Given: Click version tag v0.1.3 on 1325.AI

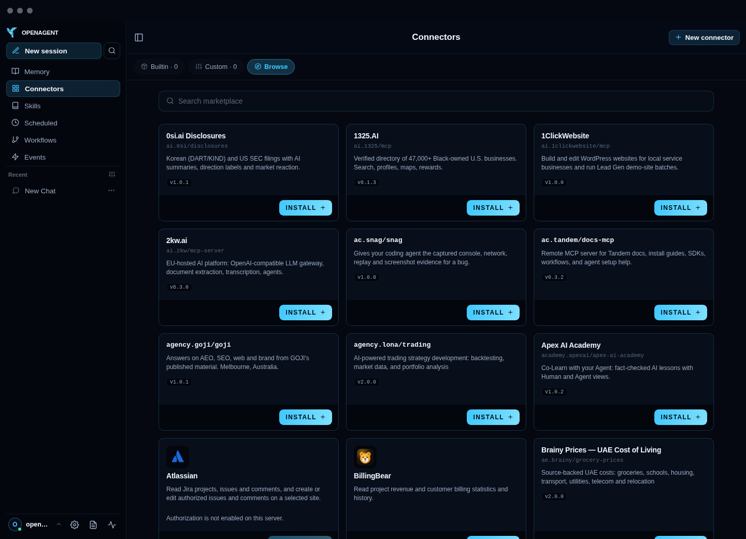Looking at the screenshot, I should (x=367, y=182).
